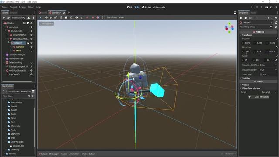Viewport: 279px width, 157px height.
Task: Open Rotation Edit Mode dropdown
Action: (x=269, y=65)
